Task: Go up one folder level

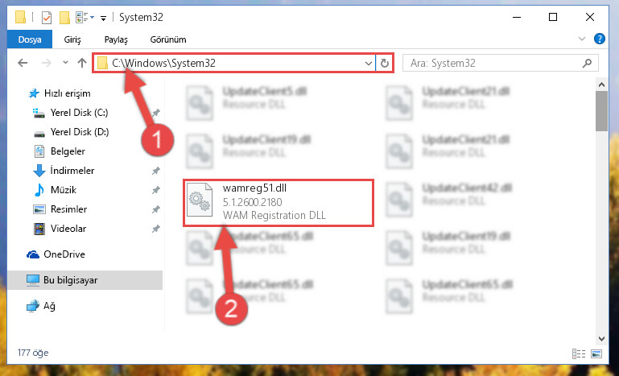Action: click(x=82, y=63)
